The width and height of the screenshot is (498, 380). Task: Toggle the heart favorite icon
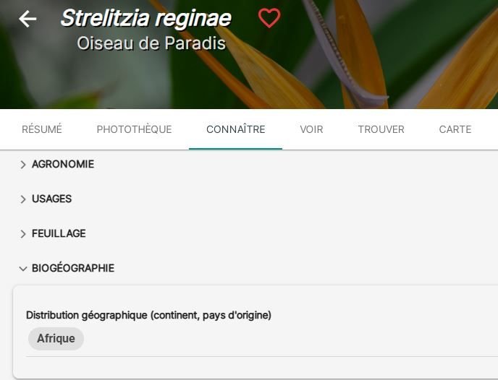269,18
